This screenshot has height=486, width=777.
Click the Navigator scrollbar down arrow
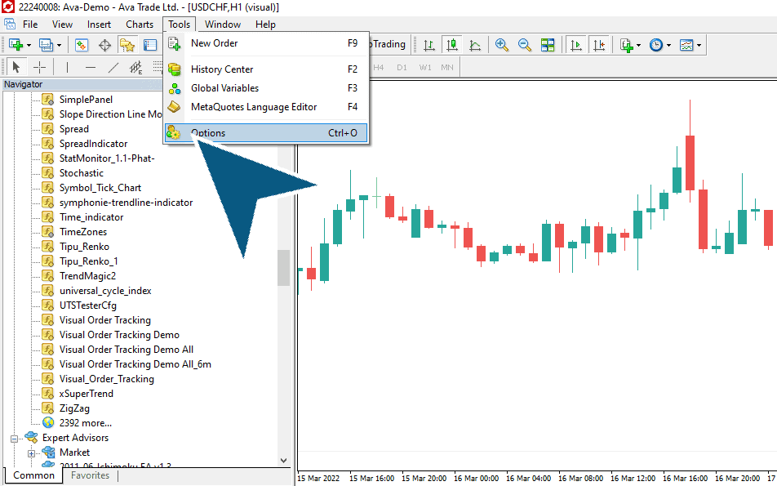[x=283, y=461]
